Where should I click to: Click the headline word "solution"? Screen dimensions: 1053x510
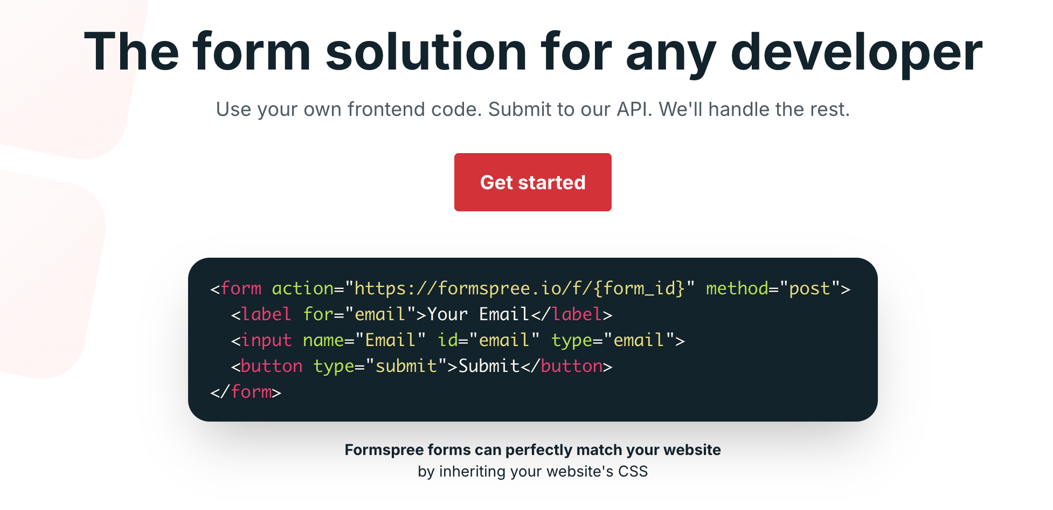(x=426, y=52)
